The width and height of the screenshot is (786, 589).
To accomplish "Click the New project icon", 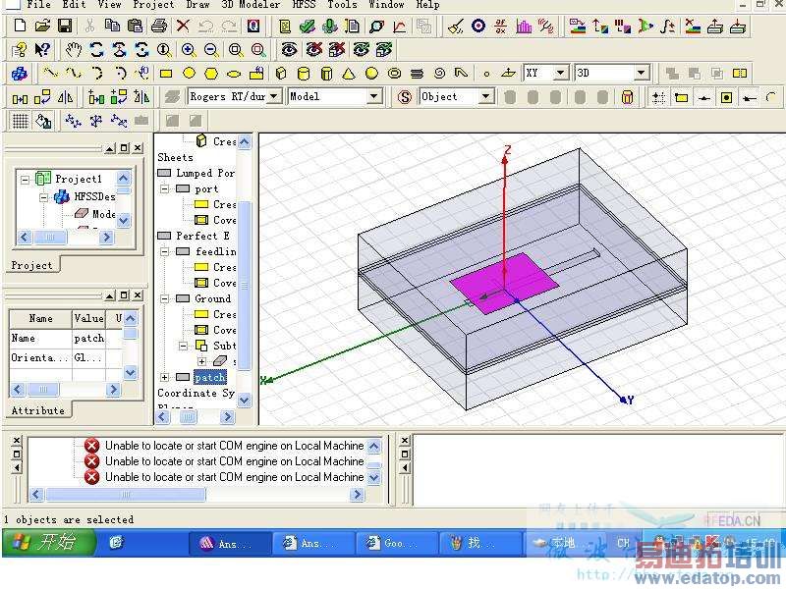I will tap(20, 26).
